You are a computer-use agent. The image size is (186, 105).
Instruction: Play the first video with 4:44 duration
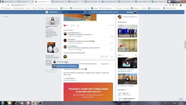point(127,63)
